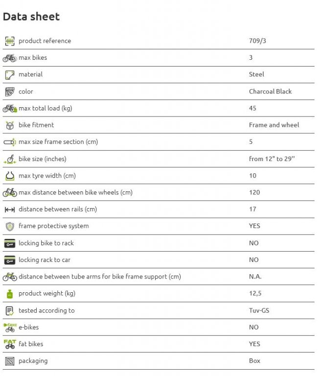Image resolution: width=324 pixels, height=376 pixels.
Task: Click the max total load (kg) label
Action: [x=45, y=108]
